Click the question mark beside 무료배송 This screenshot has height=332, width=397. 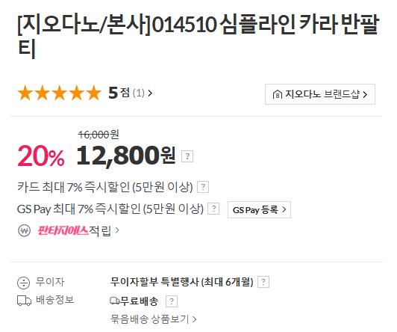pos(172,301)
